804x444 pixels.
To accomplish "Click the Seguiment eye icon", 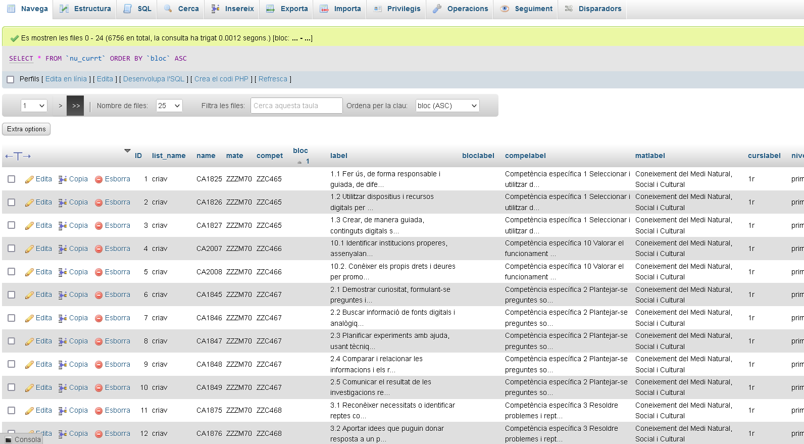I will pos(505,9).
